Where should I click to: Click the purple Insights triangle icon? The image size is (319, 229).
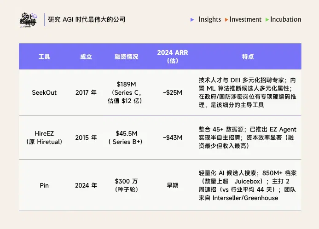[x=192, y=20]
